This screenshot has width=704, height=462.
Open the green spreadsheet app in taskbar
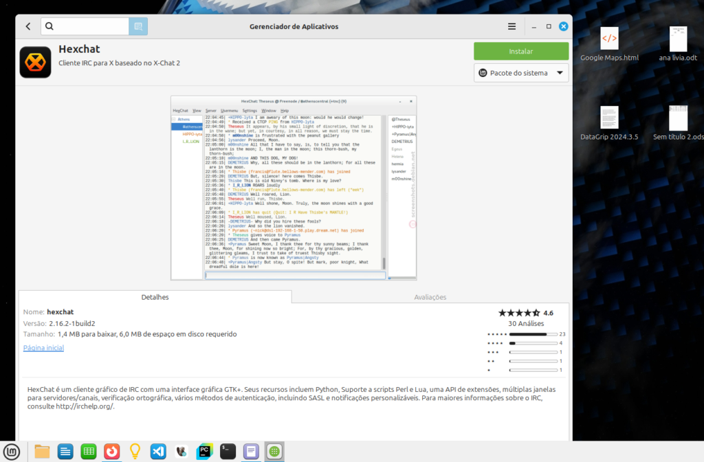click(88, 452)
